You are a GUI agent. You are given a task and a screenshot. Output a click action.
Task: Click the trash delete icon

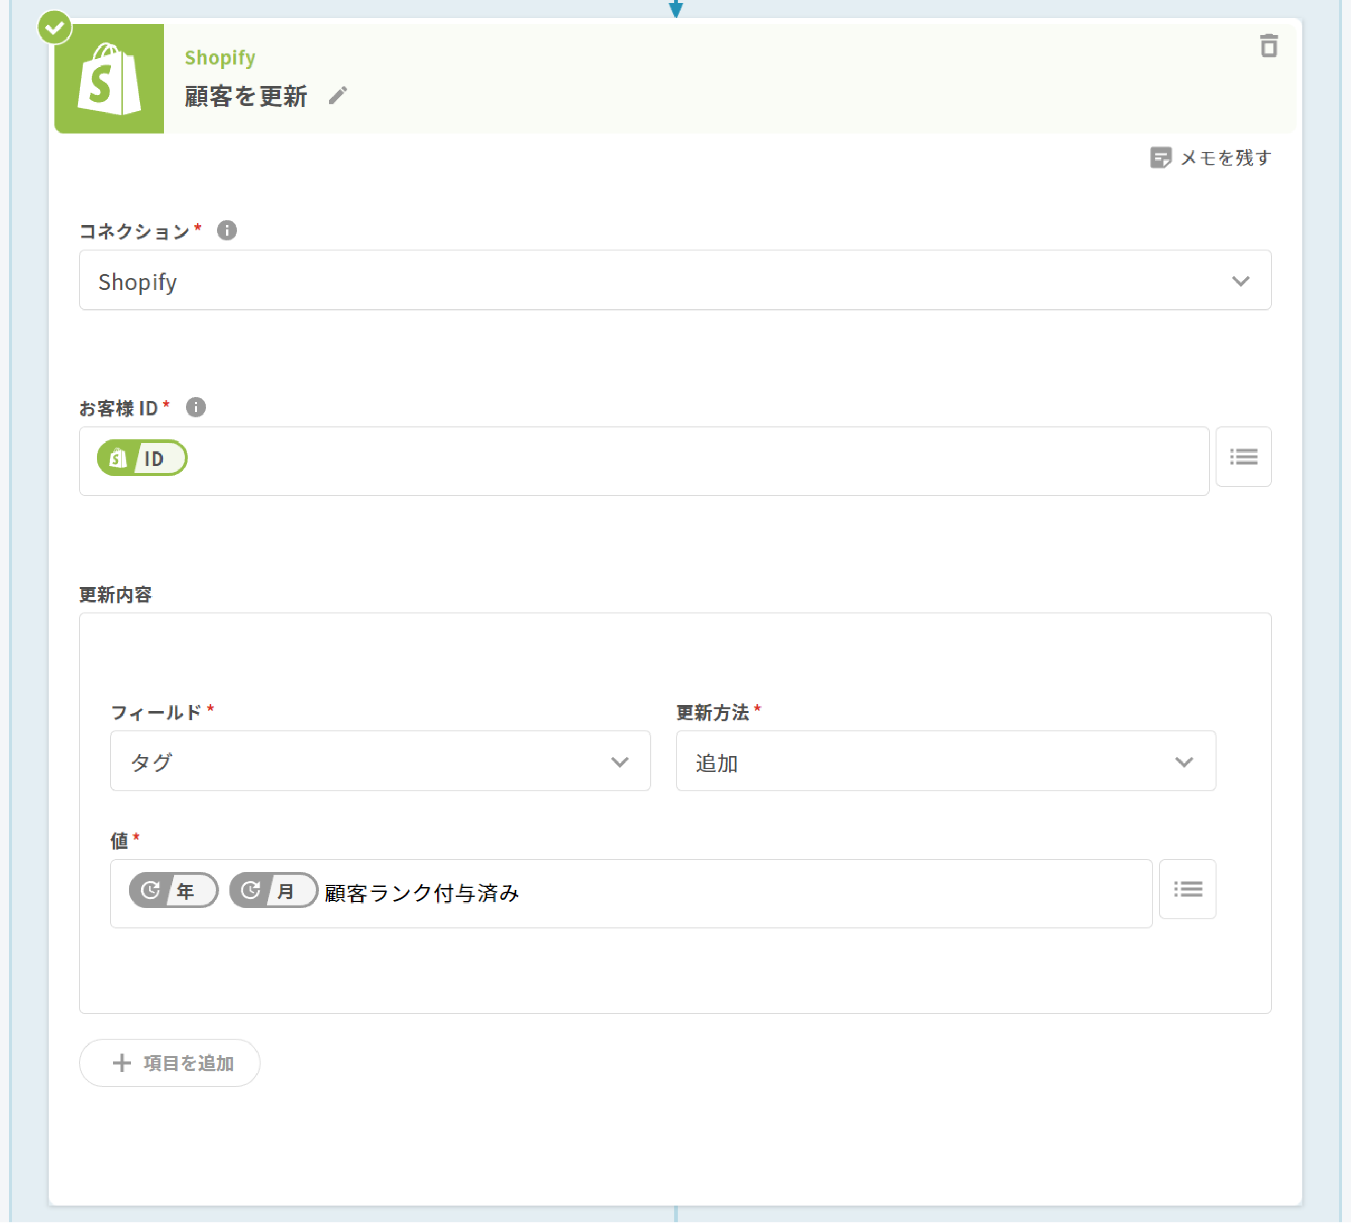tap(1268, 46)
